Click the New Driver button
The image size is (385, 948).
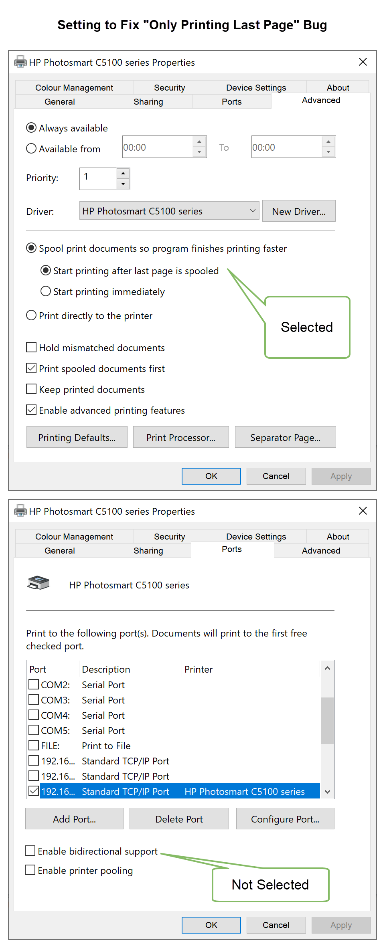(299, 211)
